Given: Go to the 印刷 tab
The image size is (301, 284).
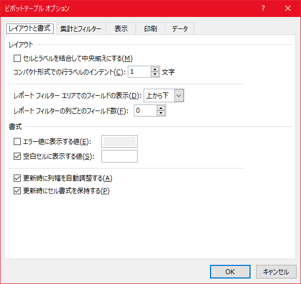Looking at the screenshot, I should [x=150, y=29].
